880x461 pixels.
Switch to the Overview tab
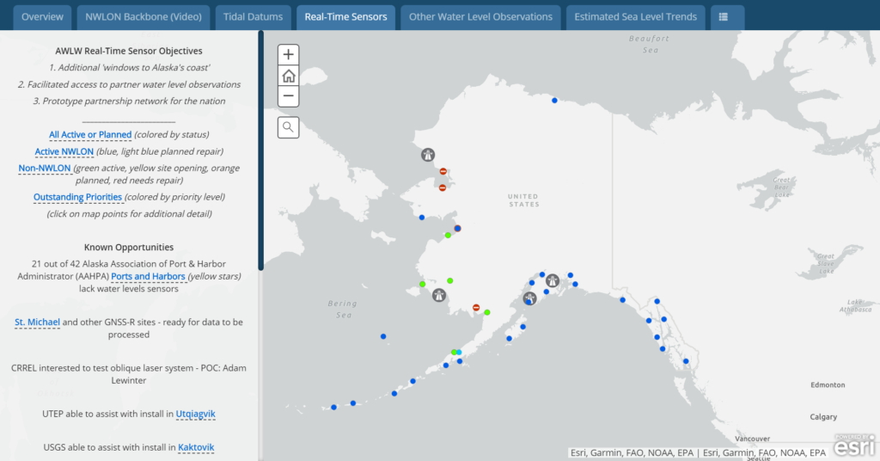point(42,17)
